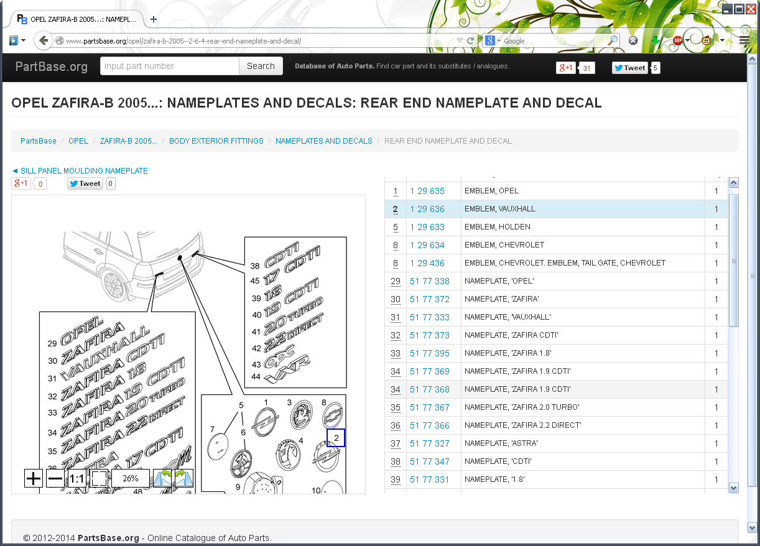Rotate the diagram clockwise
Image resolution: width=760 pixels, height=546 pixels.
coord(184,478)
